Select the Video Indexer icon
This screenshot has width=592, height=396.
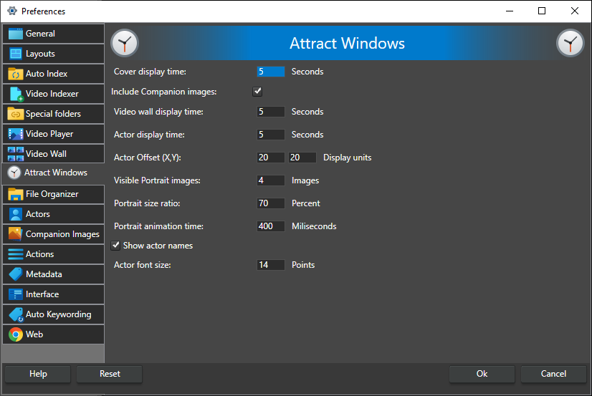pos(15,94)
